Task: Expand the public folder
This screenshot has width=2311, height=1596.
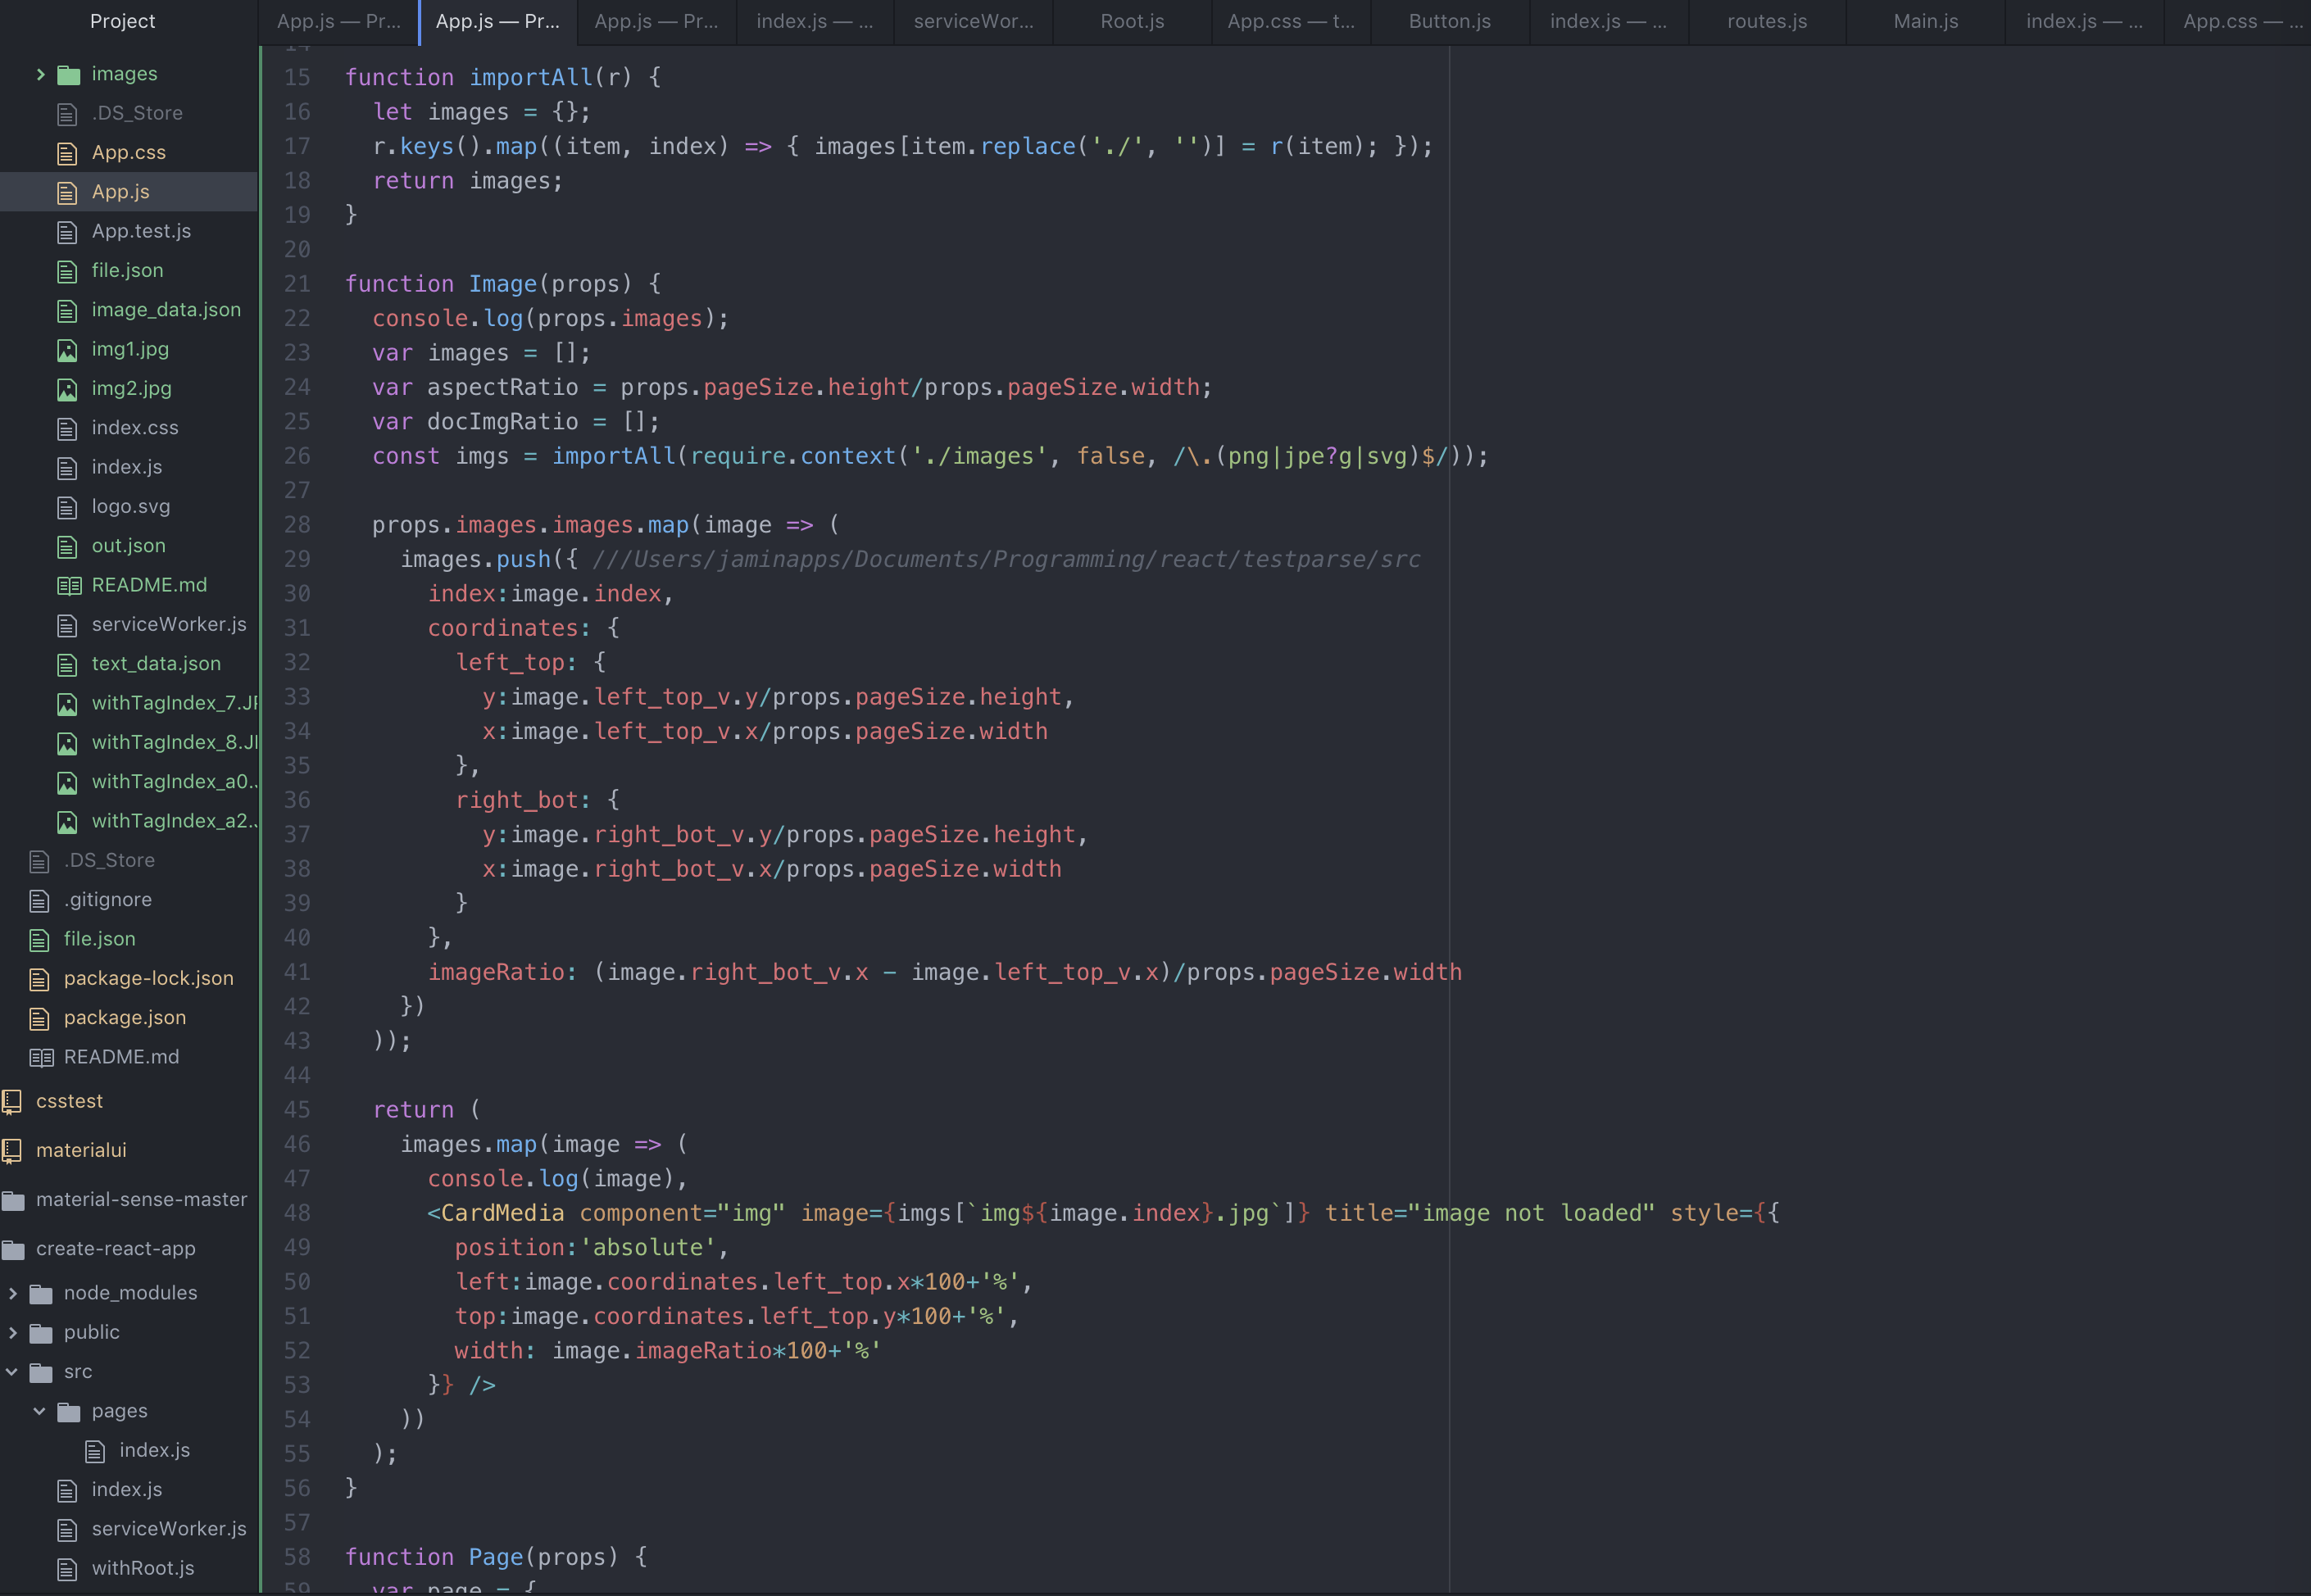Action: (12, 1332)
